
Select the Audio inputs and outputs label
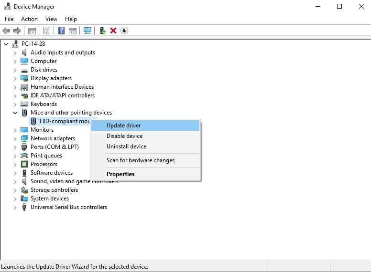click(63, 52)
